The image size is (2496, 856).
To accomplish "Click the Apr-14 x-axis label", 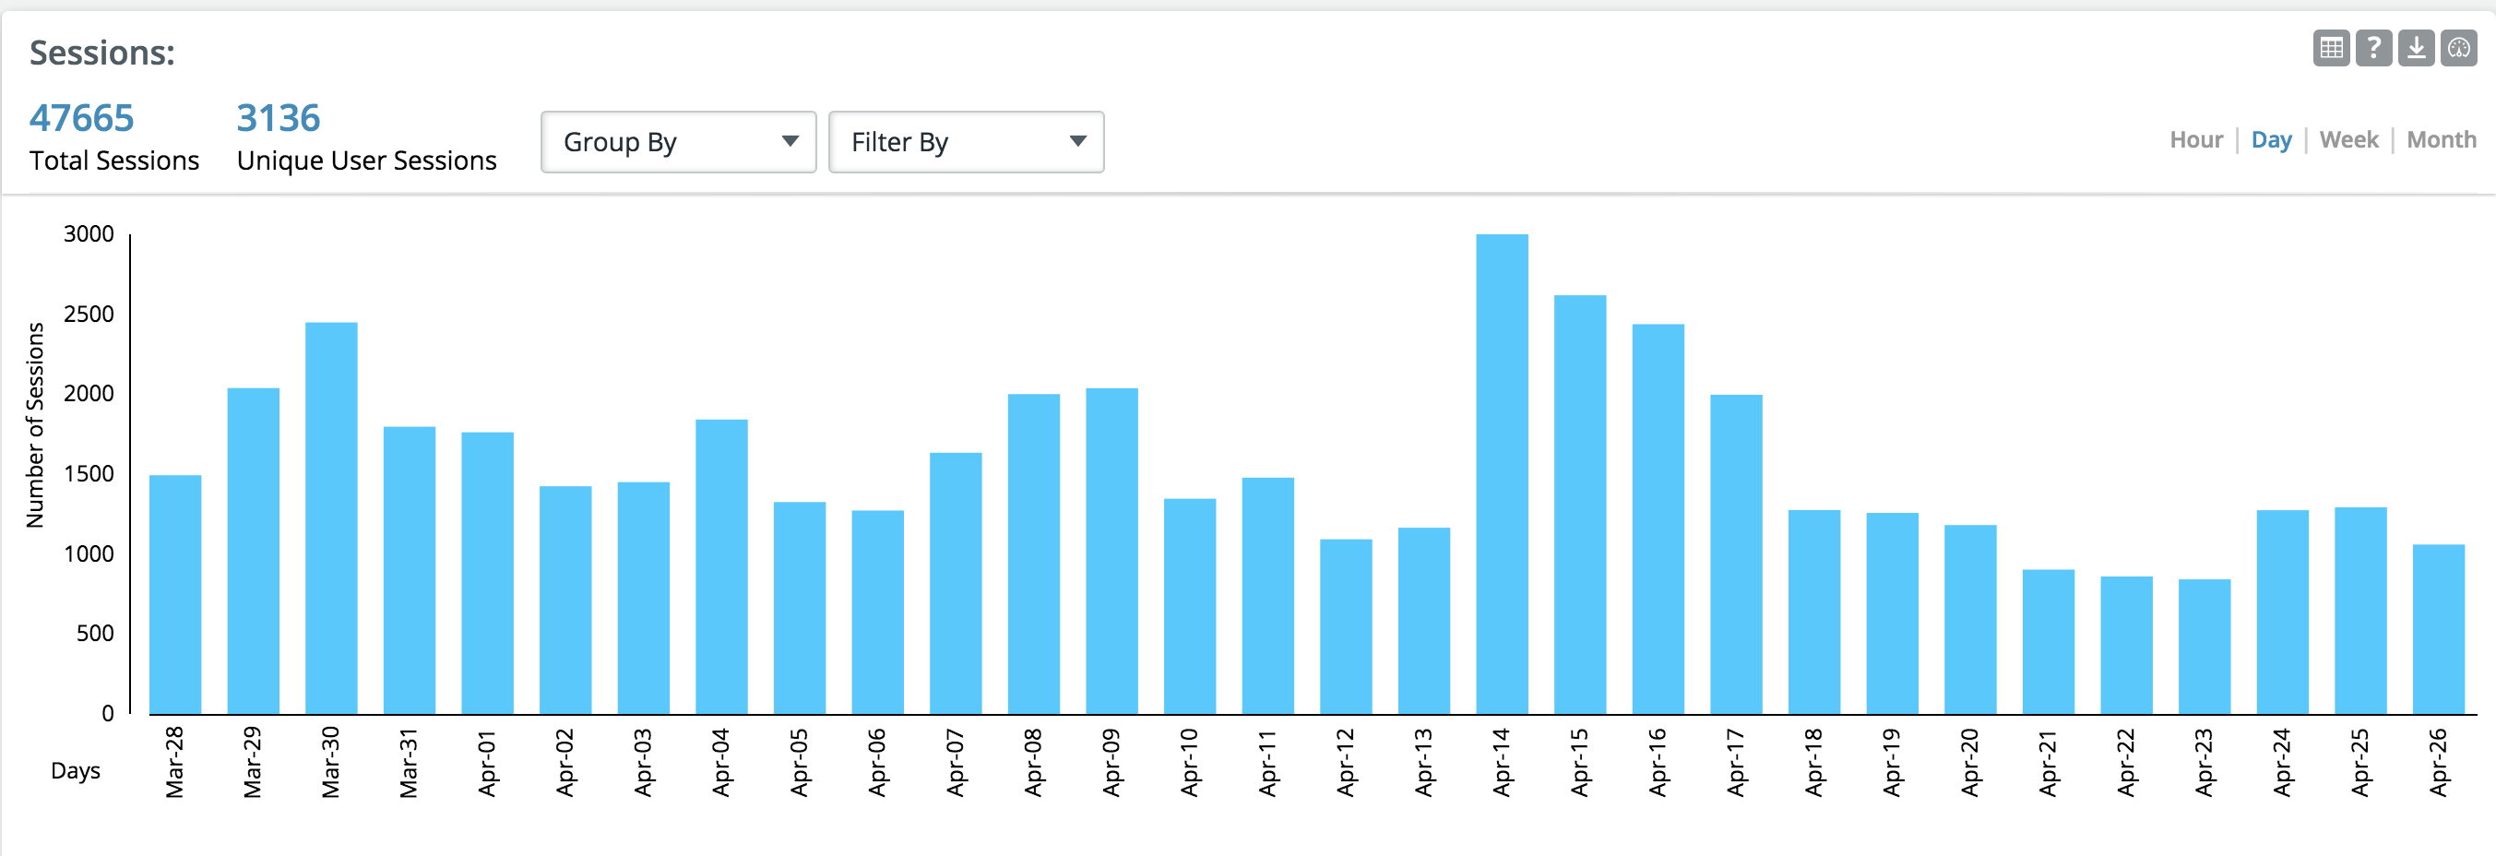I will click(x=1502, y=763).
